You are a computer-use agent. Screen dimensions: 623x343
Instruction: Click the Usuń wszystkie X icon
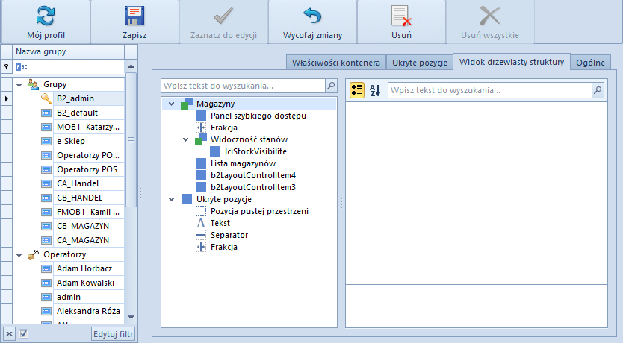pos(490,16)
